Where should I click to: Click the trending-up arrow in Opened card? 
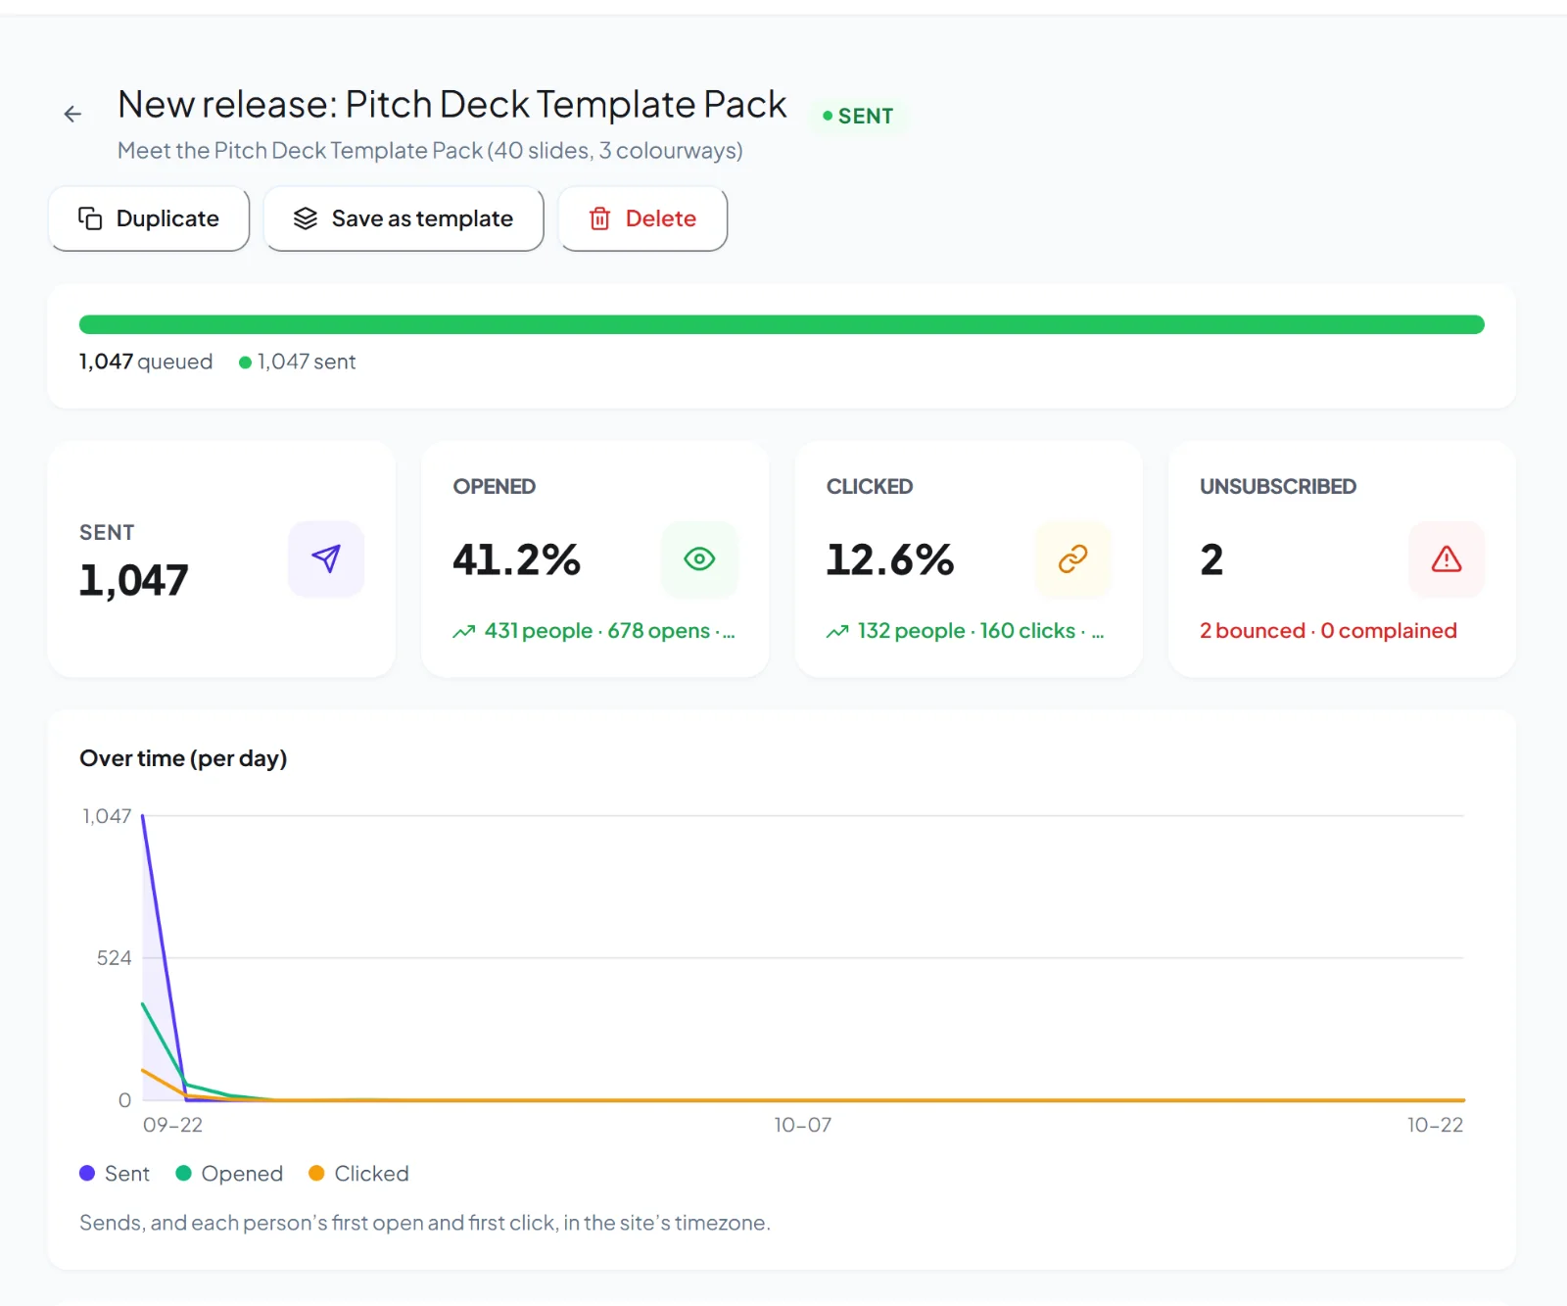pos(464,632)
